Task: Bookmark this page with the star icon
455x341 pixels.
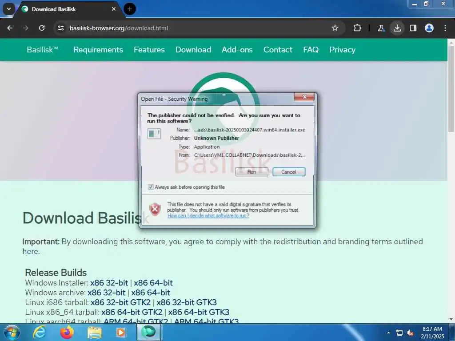Action: point(335,28)
